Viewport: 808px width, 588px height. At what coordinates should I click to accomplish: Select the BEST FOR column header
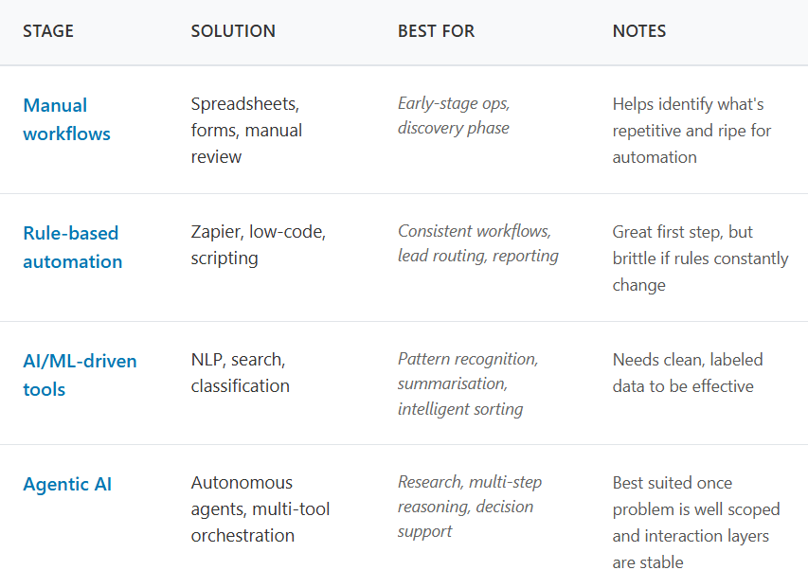coord(436,31)
